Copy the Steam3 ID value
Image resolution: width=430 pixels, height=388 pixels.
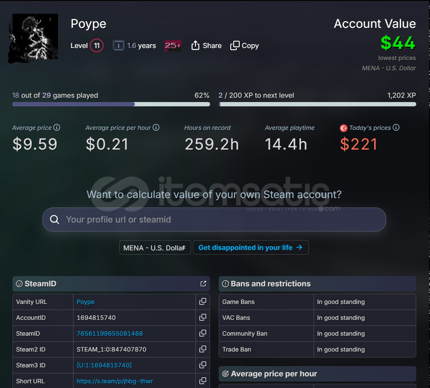203,365
